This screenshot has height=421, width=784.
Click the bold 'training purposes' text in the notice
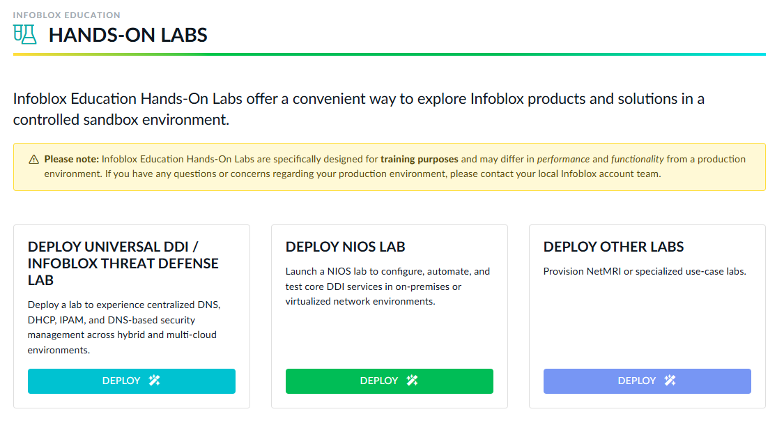point(419,159)
